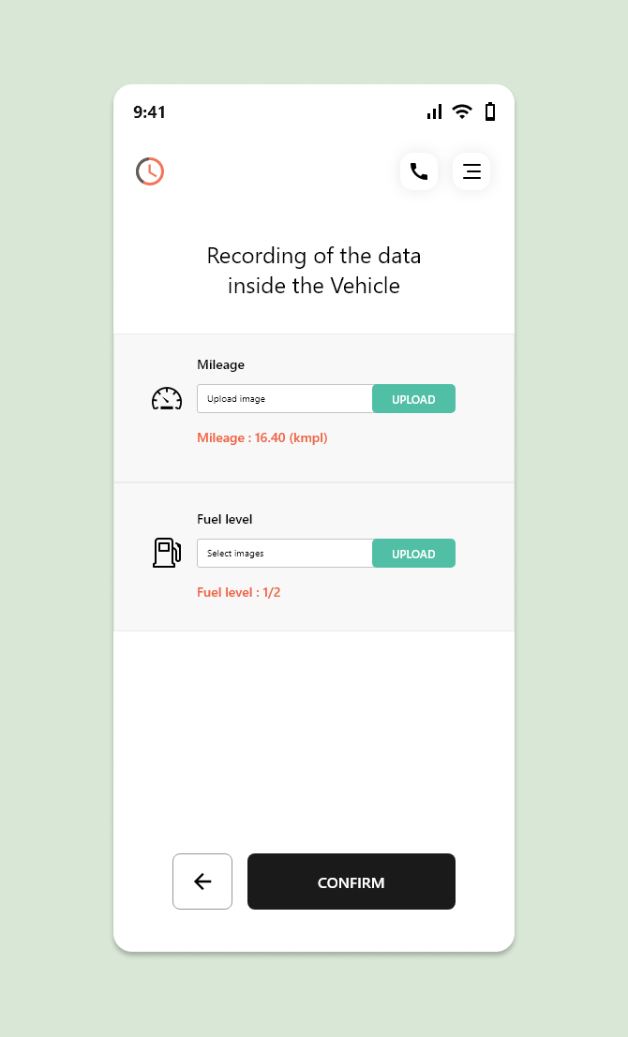Open the hamburger menu icon

click(471, 171)
